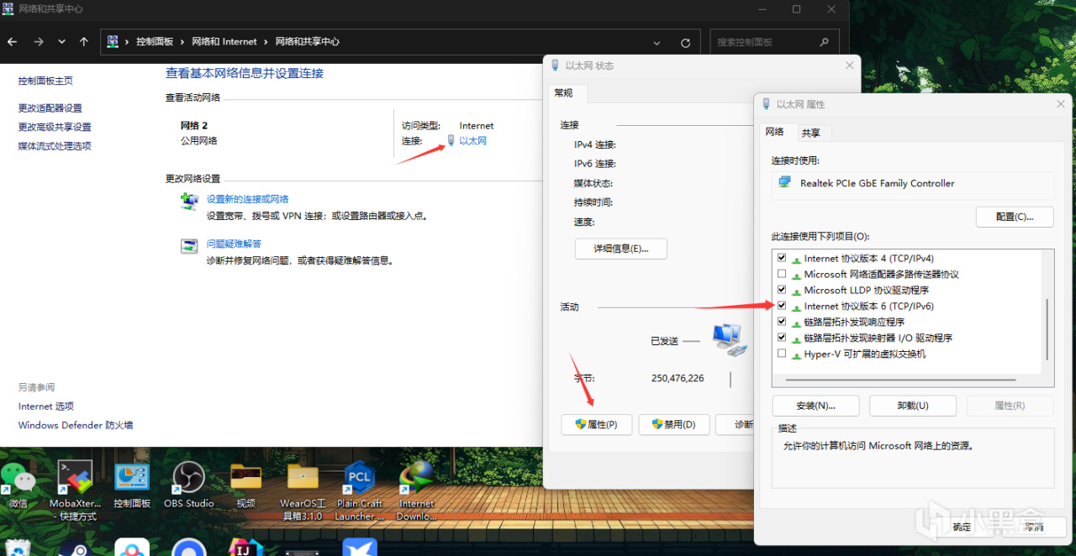Viewport: 1076px width, 556px height.
Task: Open the address bar history dropdown
Action: click(657, 42)
